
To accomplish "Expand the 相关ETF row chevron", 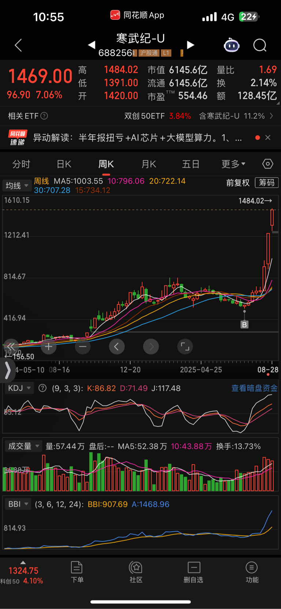I will (x=271, y=116).
